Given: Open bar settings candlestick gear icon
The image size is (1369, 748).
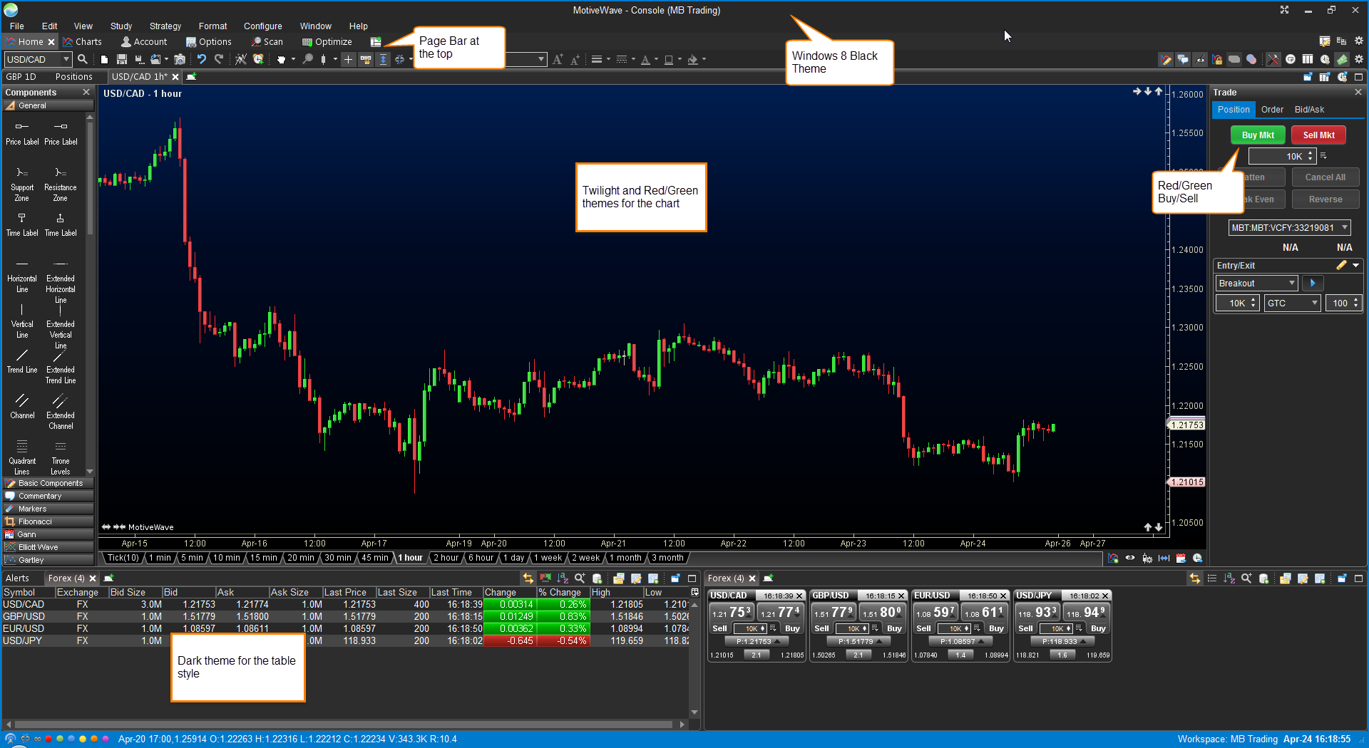Looking at the screenshot, I should (x=1147, y=558).
